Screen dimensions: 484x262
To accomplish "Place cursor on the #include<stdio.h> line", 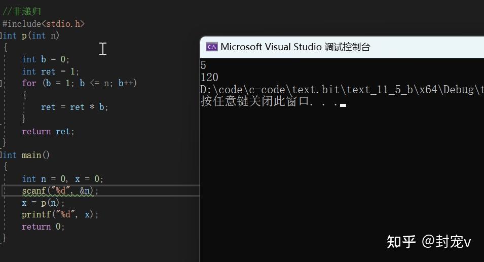I will tap(44, 23).
